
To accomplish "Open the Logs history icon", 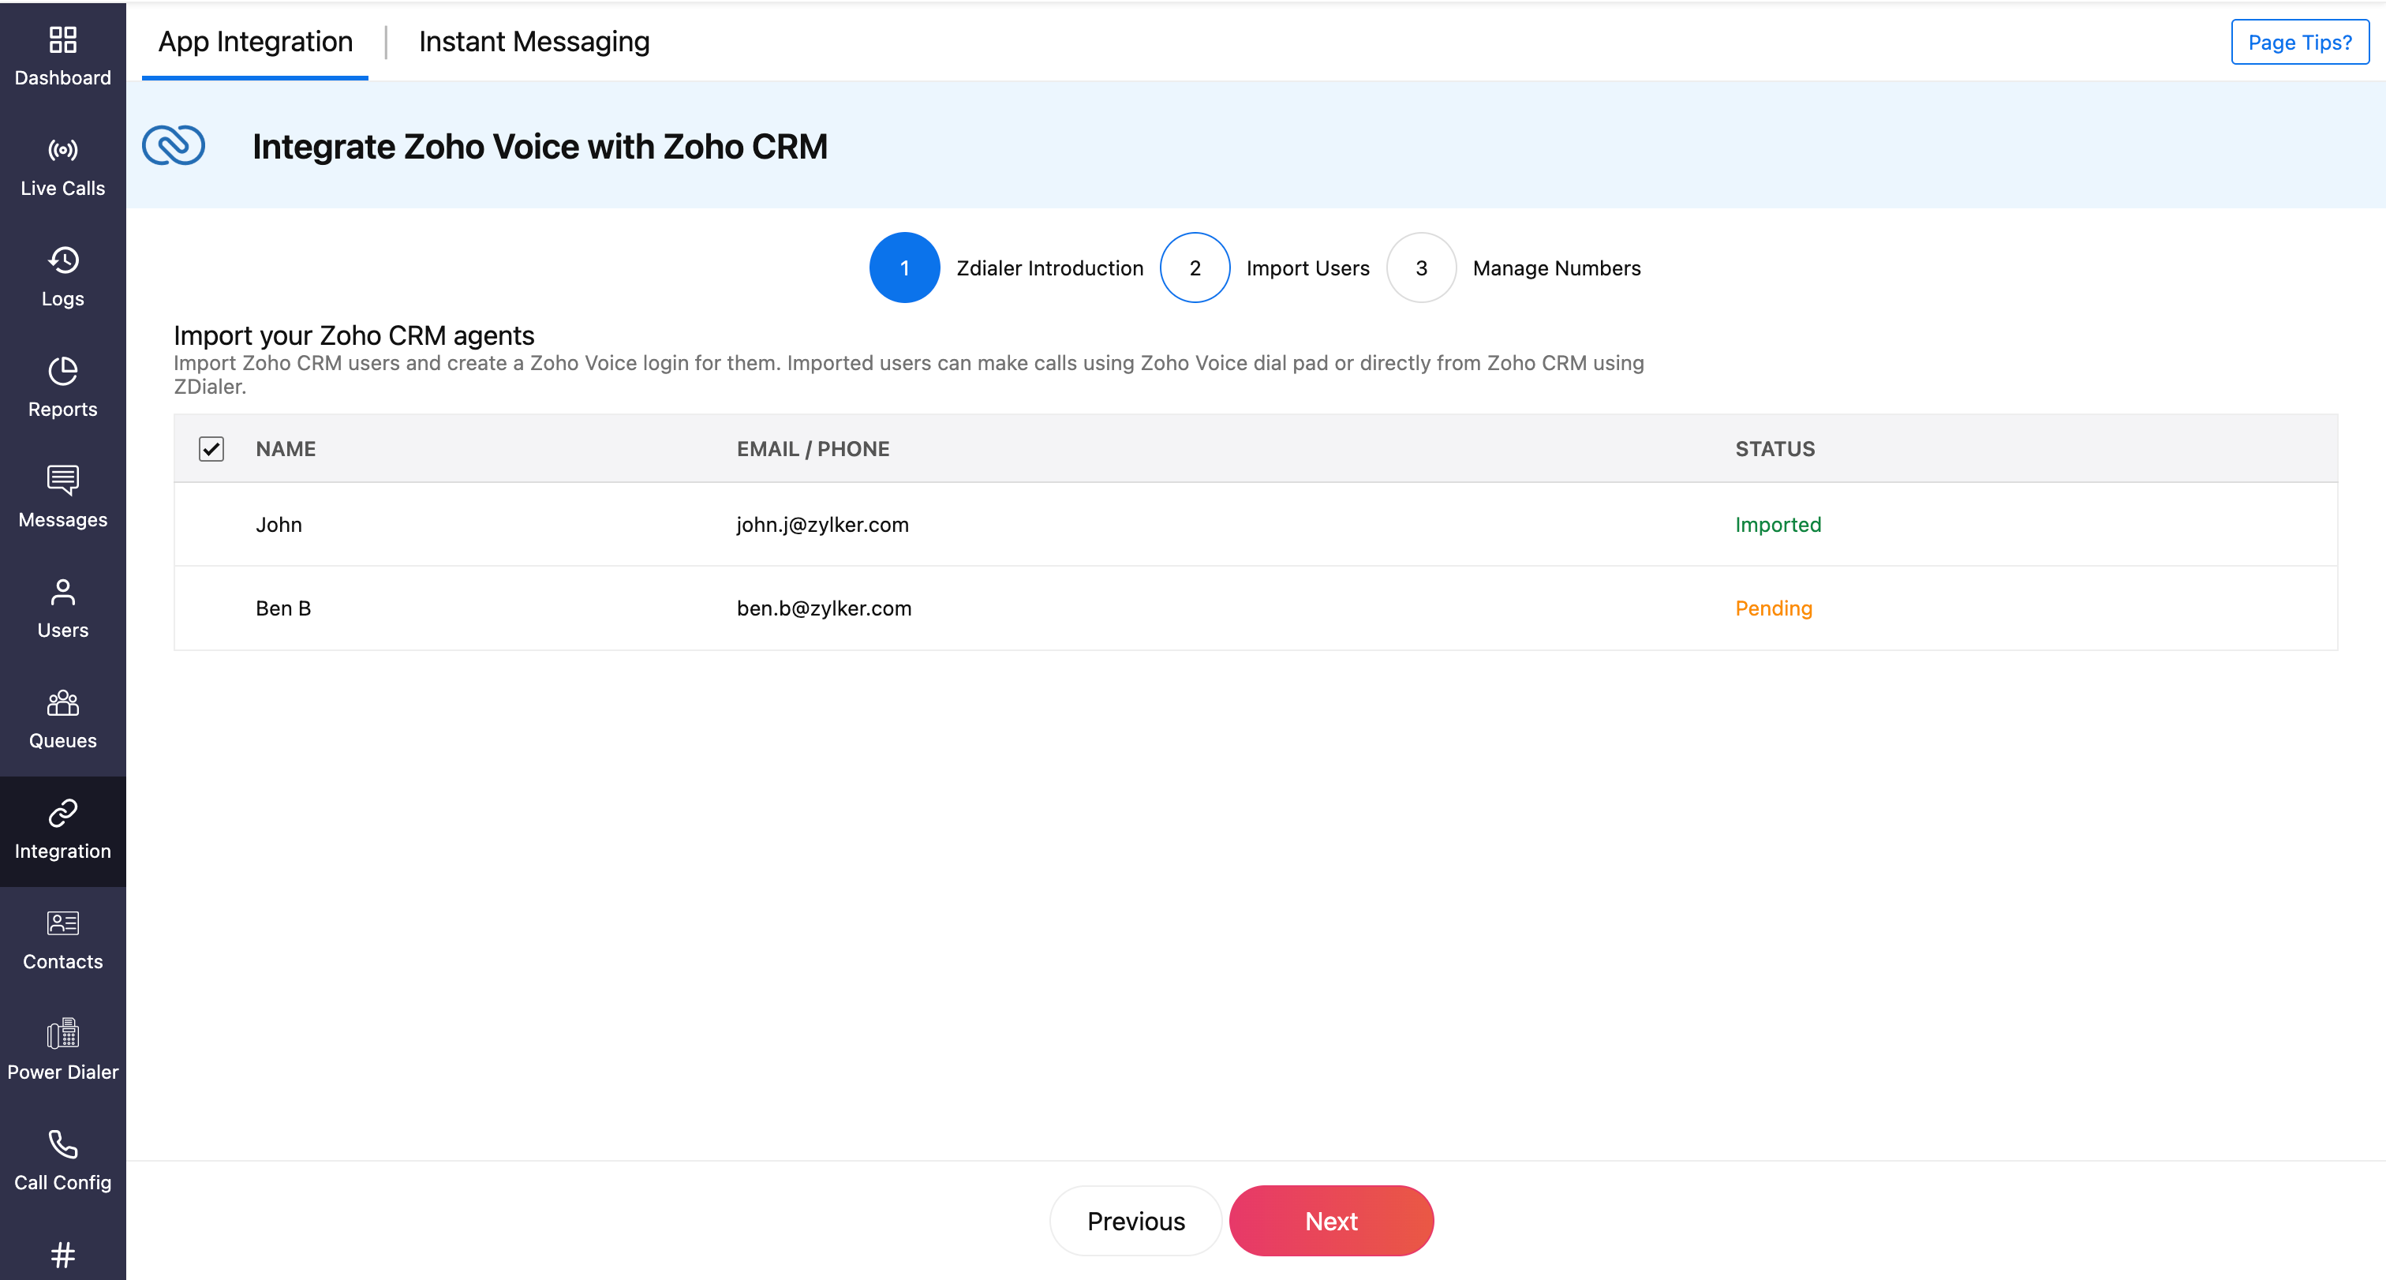I will pyautogui.click(x=62, y=260).
